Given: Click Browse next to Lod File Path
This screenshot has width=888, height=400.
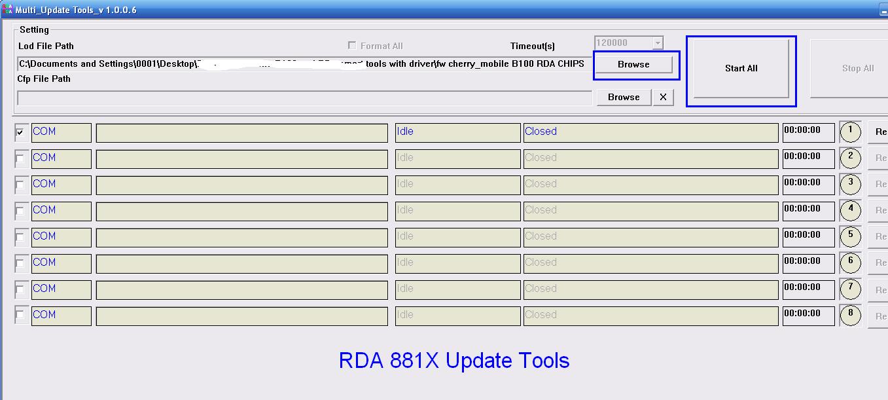Looking at the screenshot, I should point(635,64).
